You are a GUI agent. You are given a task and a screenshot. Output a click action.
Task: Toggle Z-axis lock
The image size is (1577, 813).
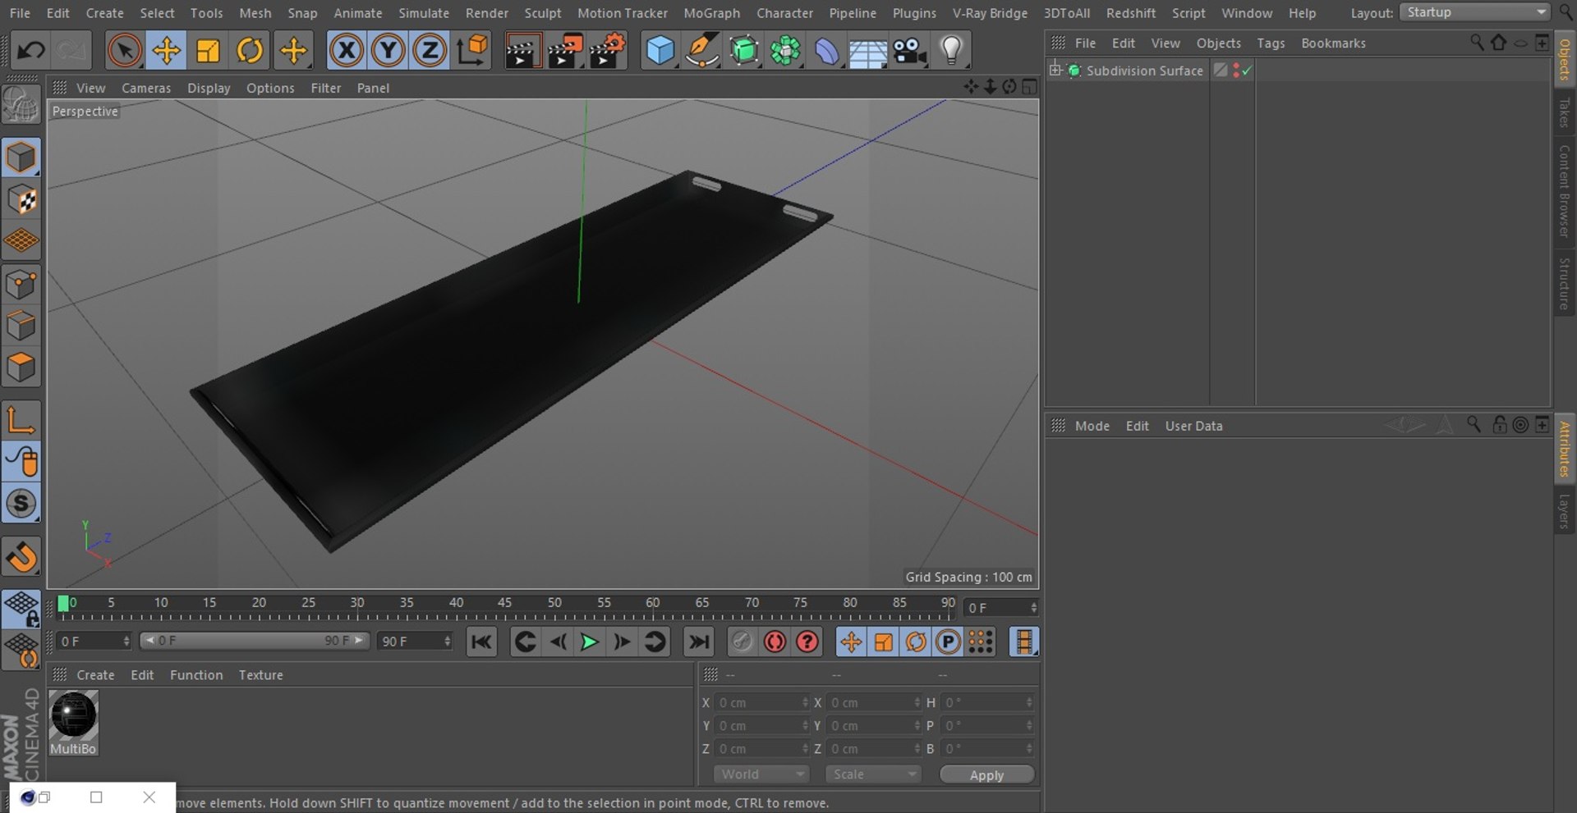click(x=430, y=51)
